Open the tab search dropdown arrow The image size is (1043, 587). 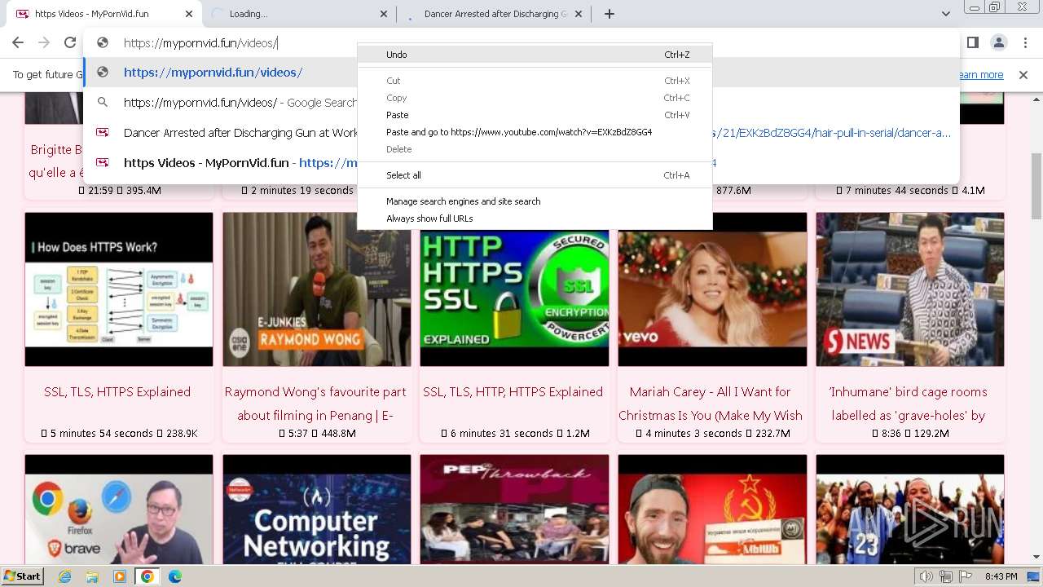click(x=945, y=14)
